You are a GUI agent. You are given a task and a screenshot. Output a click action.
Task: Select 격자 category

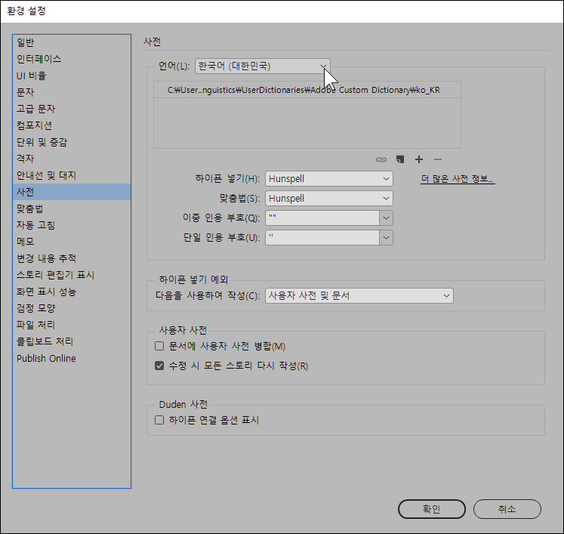[72, 159]
